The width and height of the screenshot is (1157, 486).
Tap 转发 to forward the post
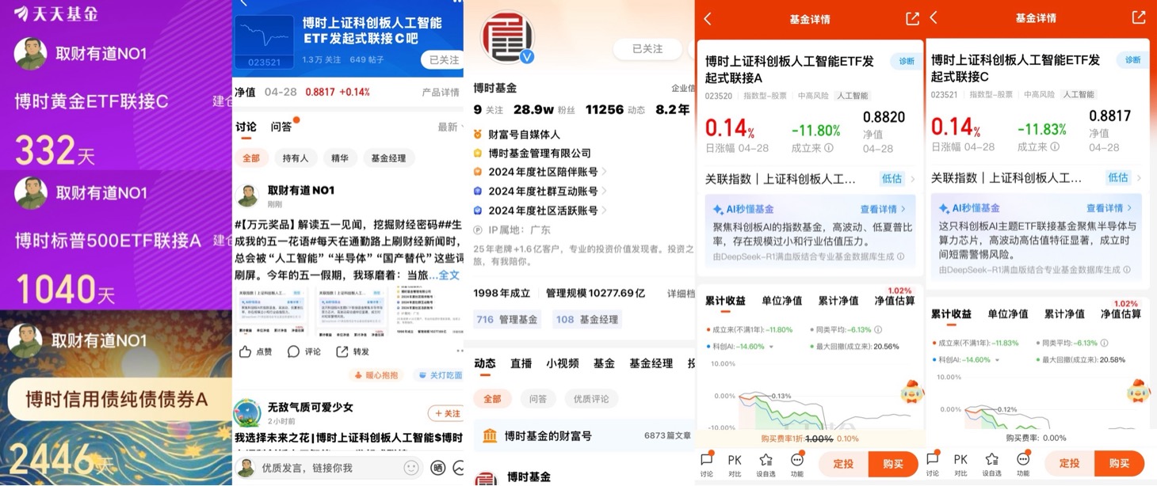pyautogui.click(x=353, y=351)
